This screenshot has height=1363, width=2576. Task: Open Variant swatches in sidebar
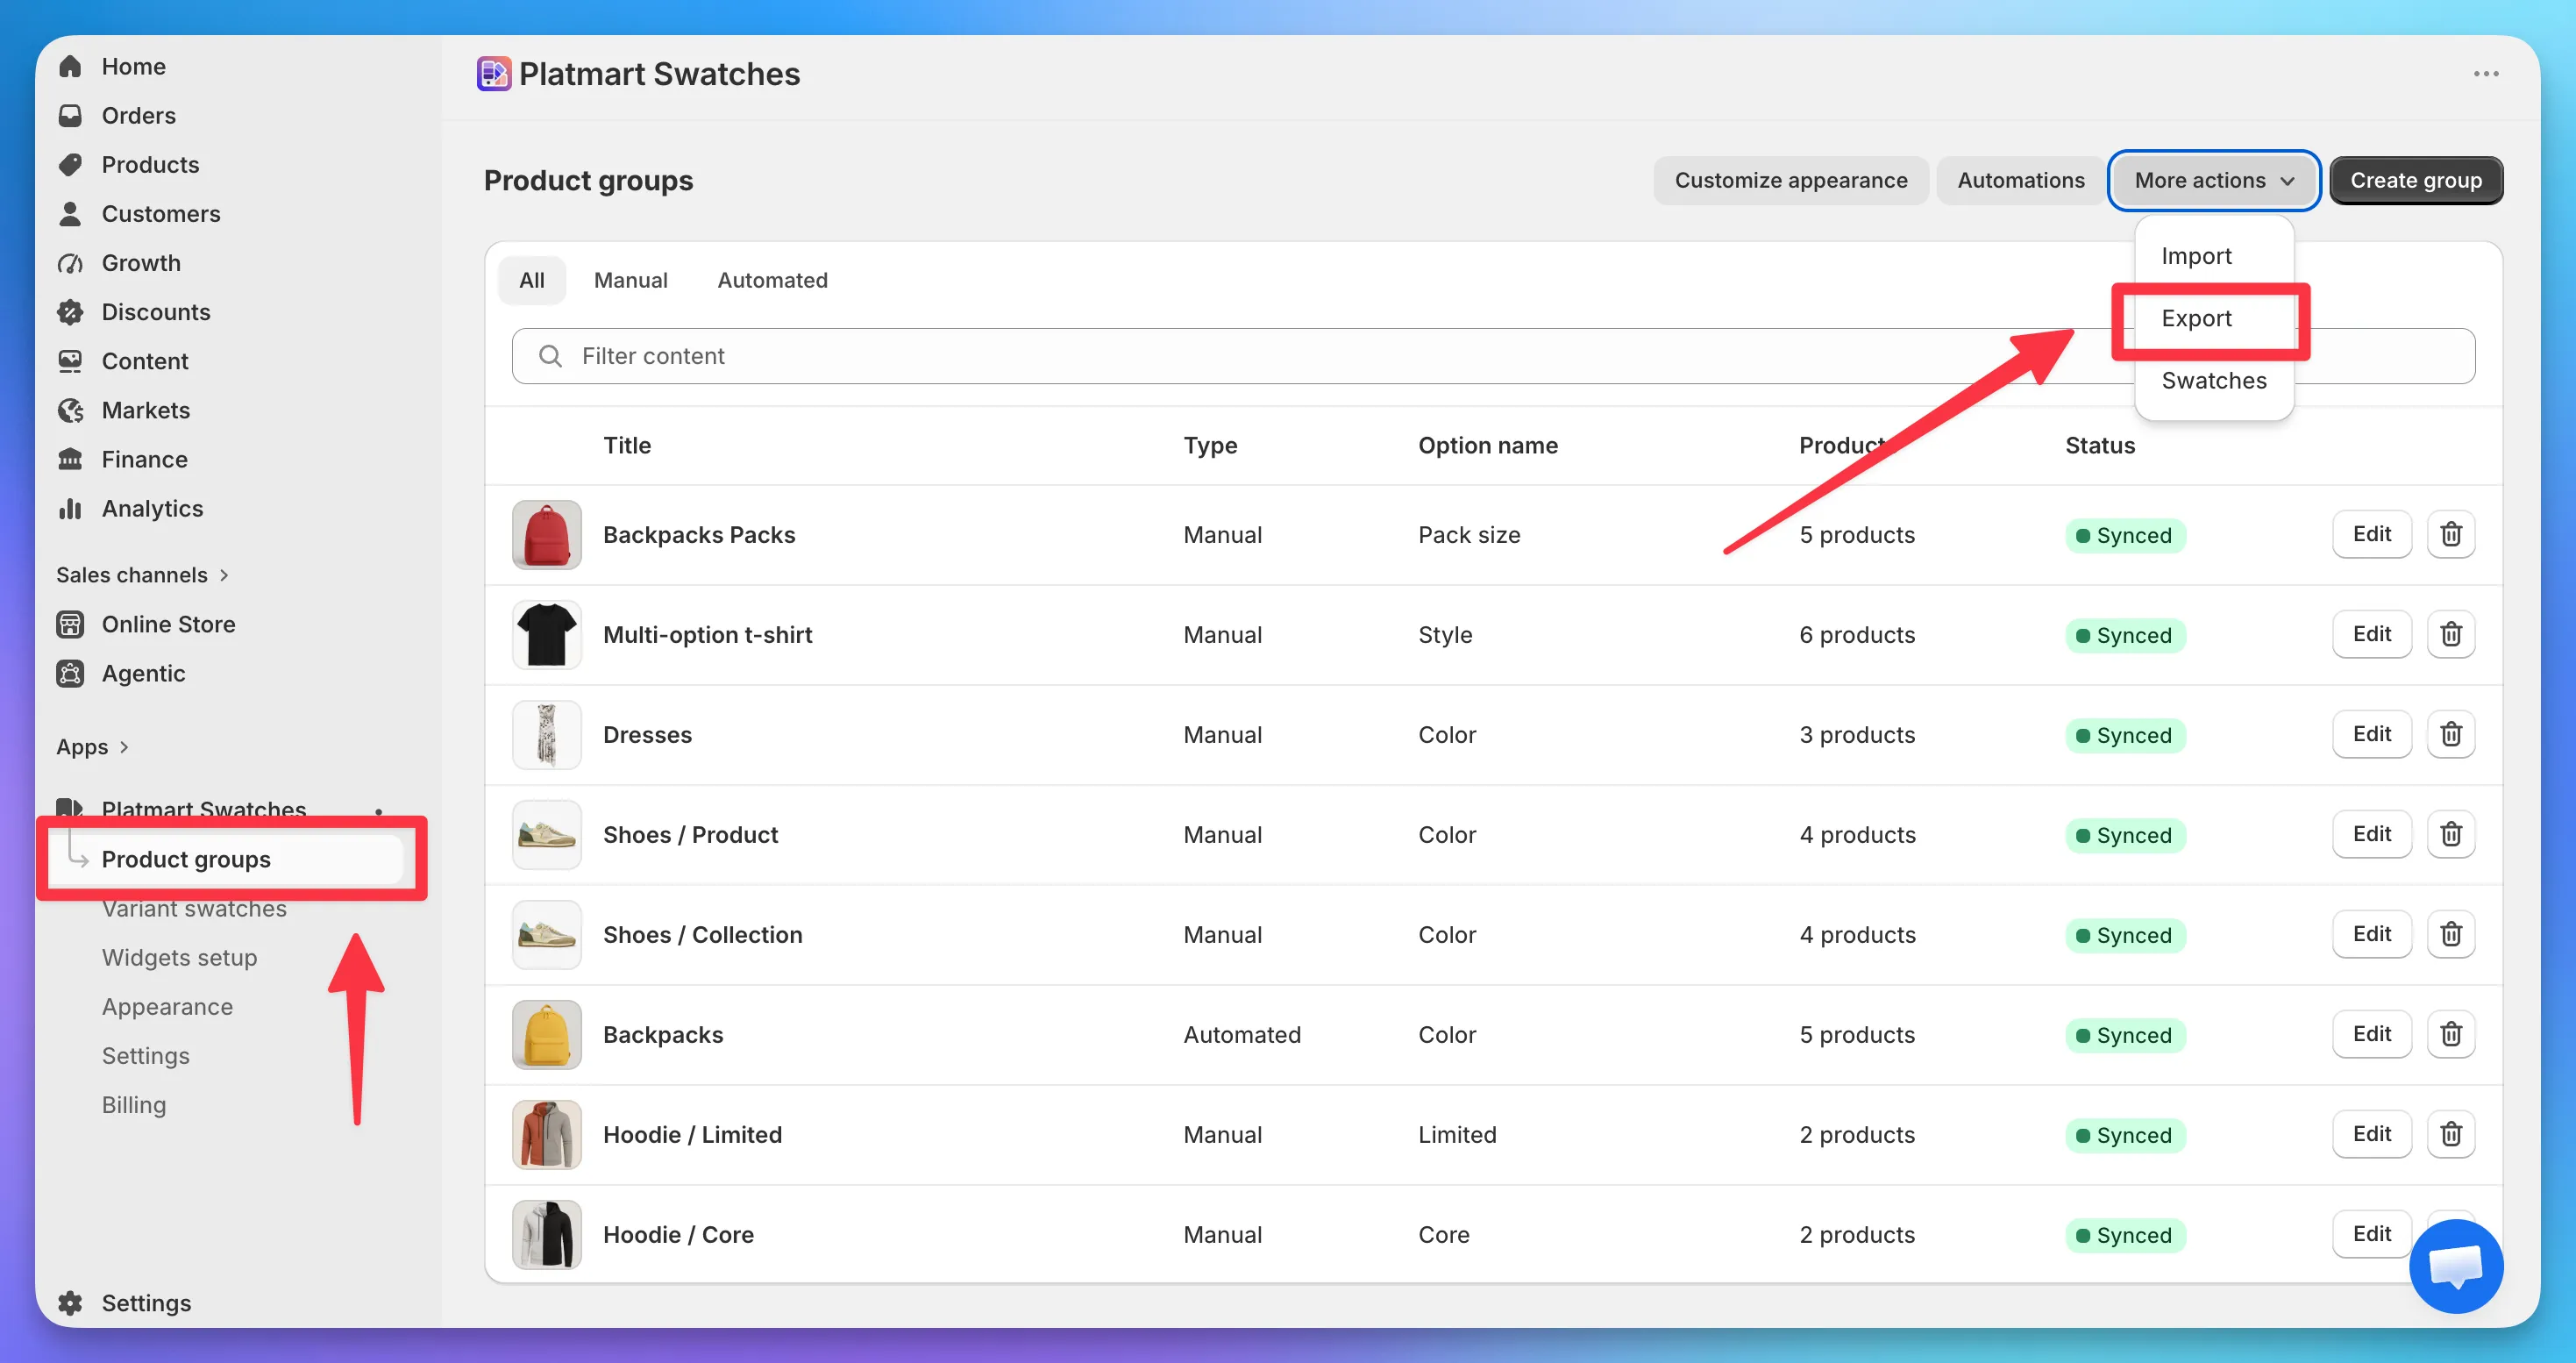(194, 908)
